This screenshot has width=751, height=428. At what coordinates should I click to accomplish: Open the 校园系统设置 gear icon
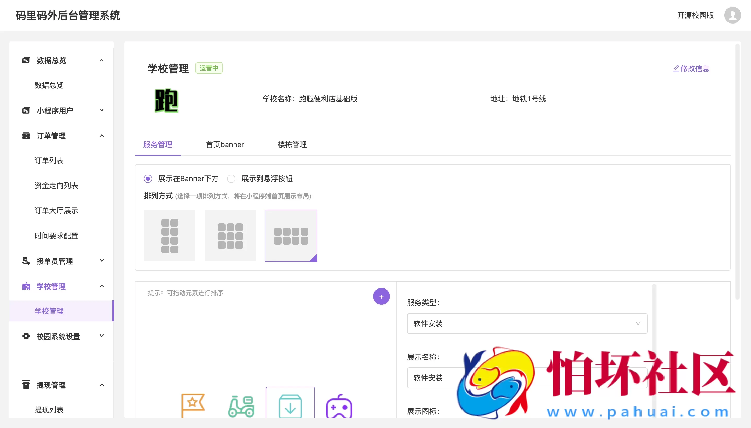point(26,336)
